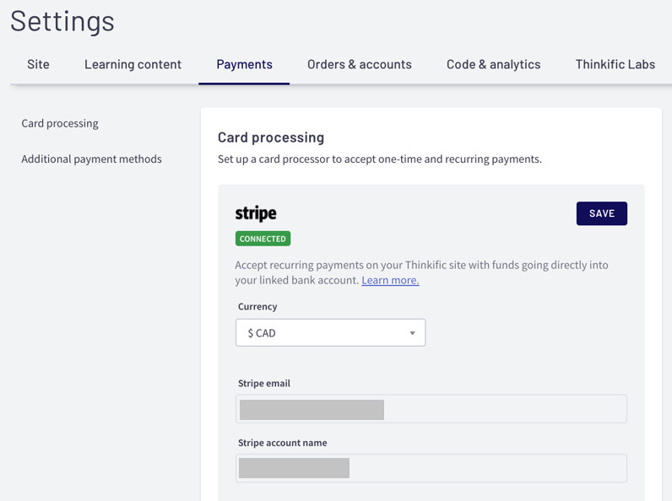This screenshot has height=501, width=672.
Task: Click the Currency dropdown arrow
Action: (412, 332)
